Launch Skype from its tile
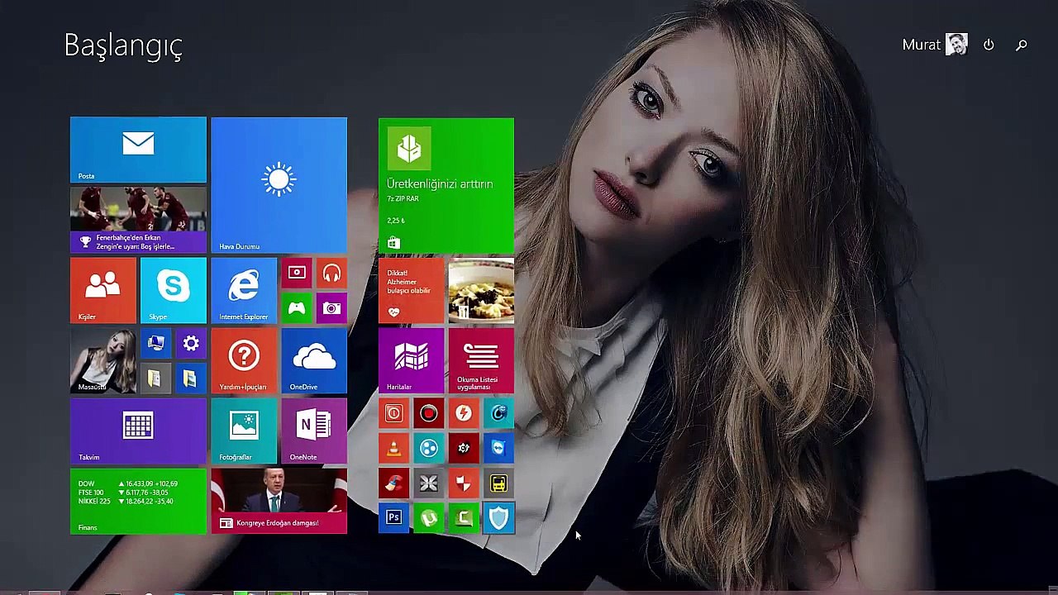Viewport: 1058px width, 595px height. click(174, 290)
